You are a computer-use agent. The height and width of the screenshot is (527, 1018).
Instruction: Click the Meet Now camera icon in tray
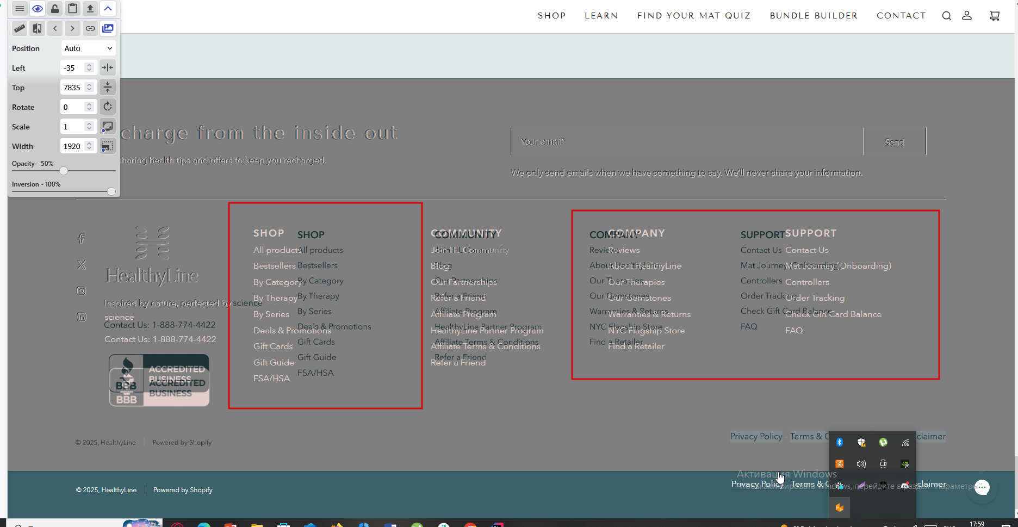point(883,464)
